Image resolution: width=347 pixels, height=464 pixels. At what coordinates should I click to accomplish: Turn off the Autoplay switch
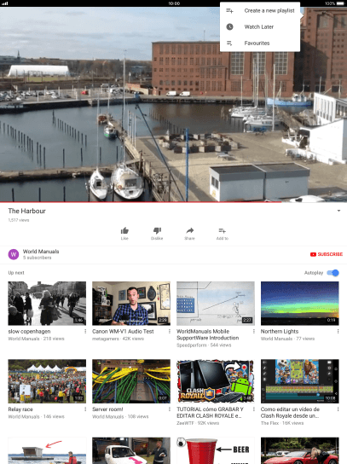(x=333, y=273)
